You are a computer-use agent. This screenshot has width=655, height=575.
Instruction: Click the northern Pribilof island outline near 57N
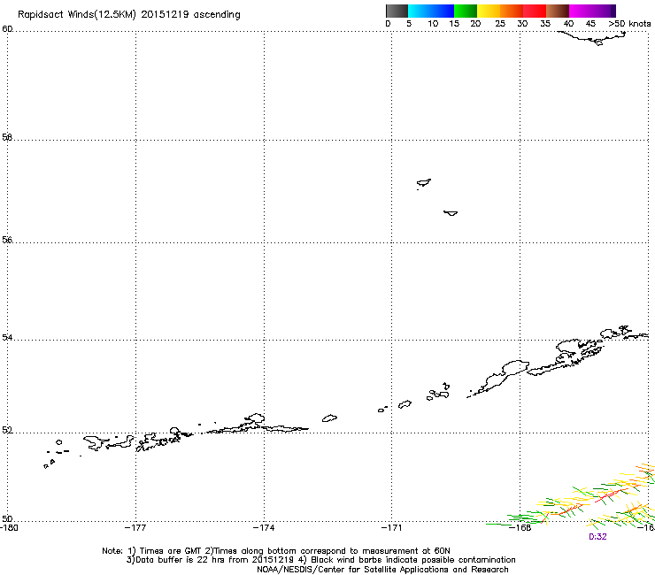424,182
